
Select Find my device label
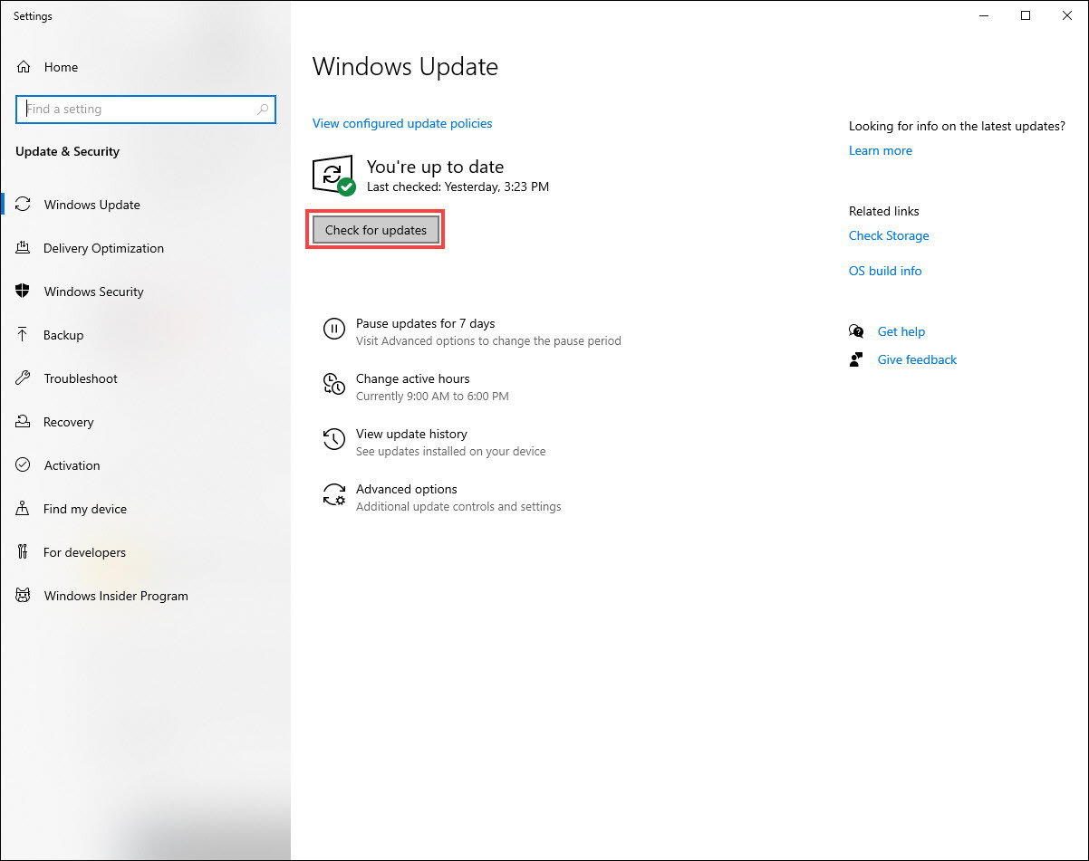85,509
